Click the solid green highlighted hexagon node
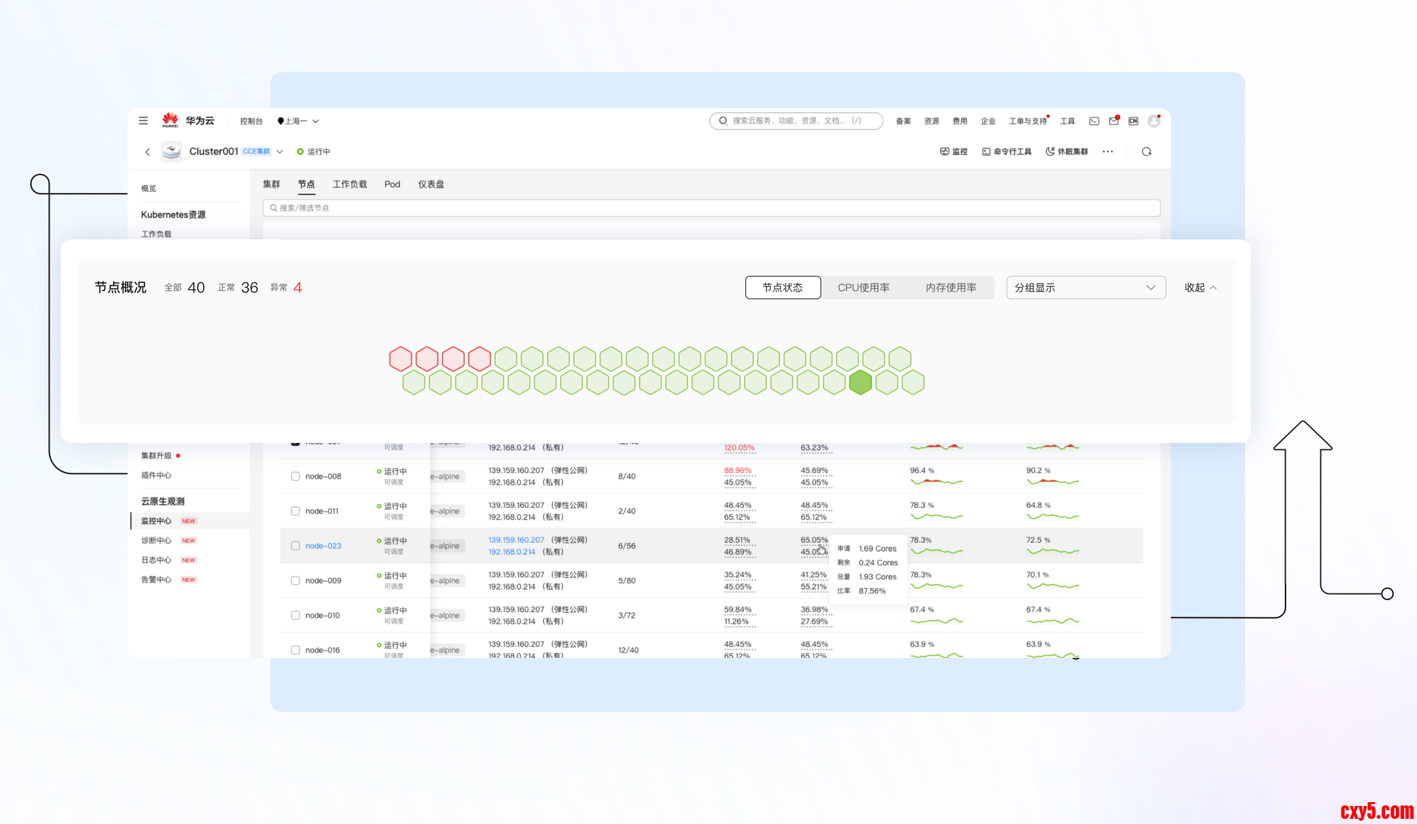 [860, 382]
